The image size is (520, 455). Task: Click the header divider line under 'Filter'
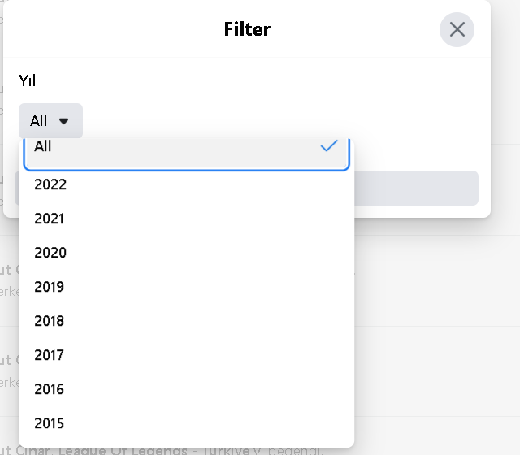click(247, 58)
